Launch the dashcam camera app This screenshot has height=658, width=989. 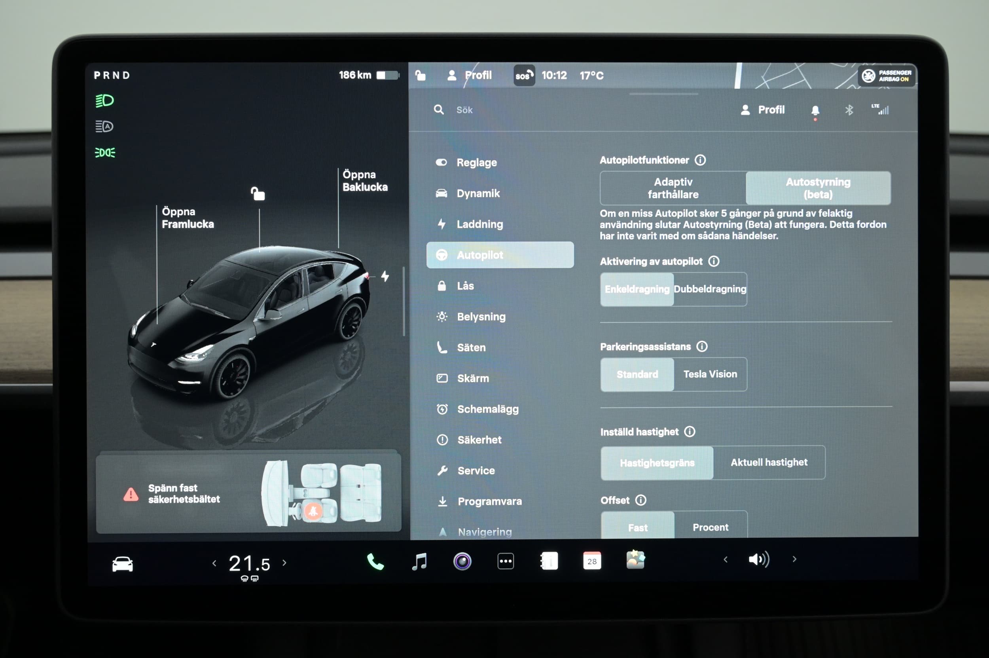[x=462, y=561]
